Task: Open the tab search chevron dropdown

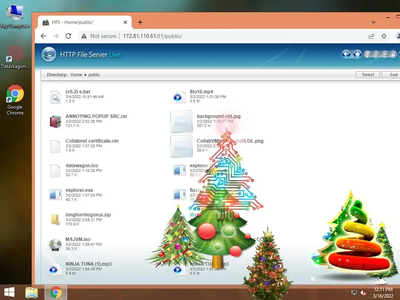Action: (x=373, y=22)
